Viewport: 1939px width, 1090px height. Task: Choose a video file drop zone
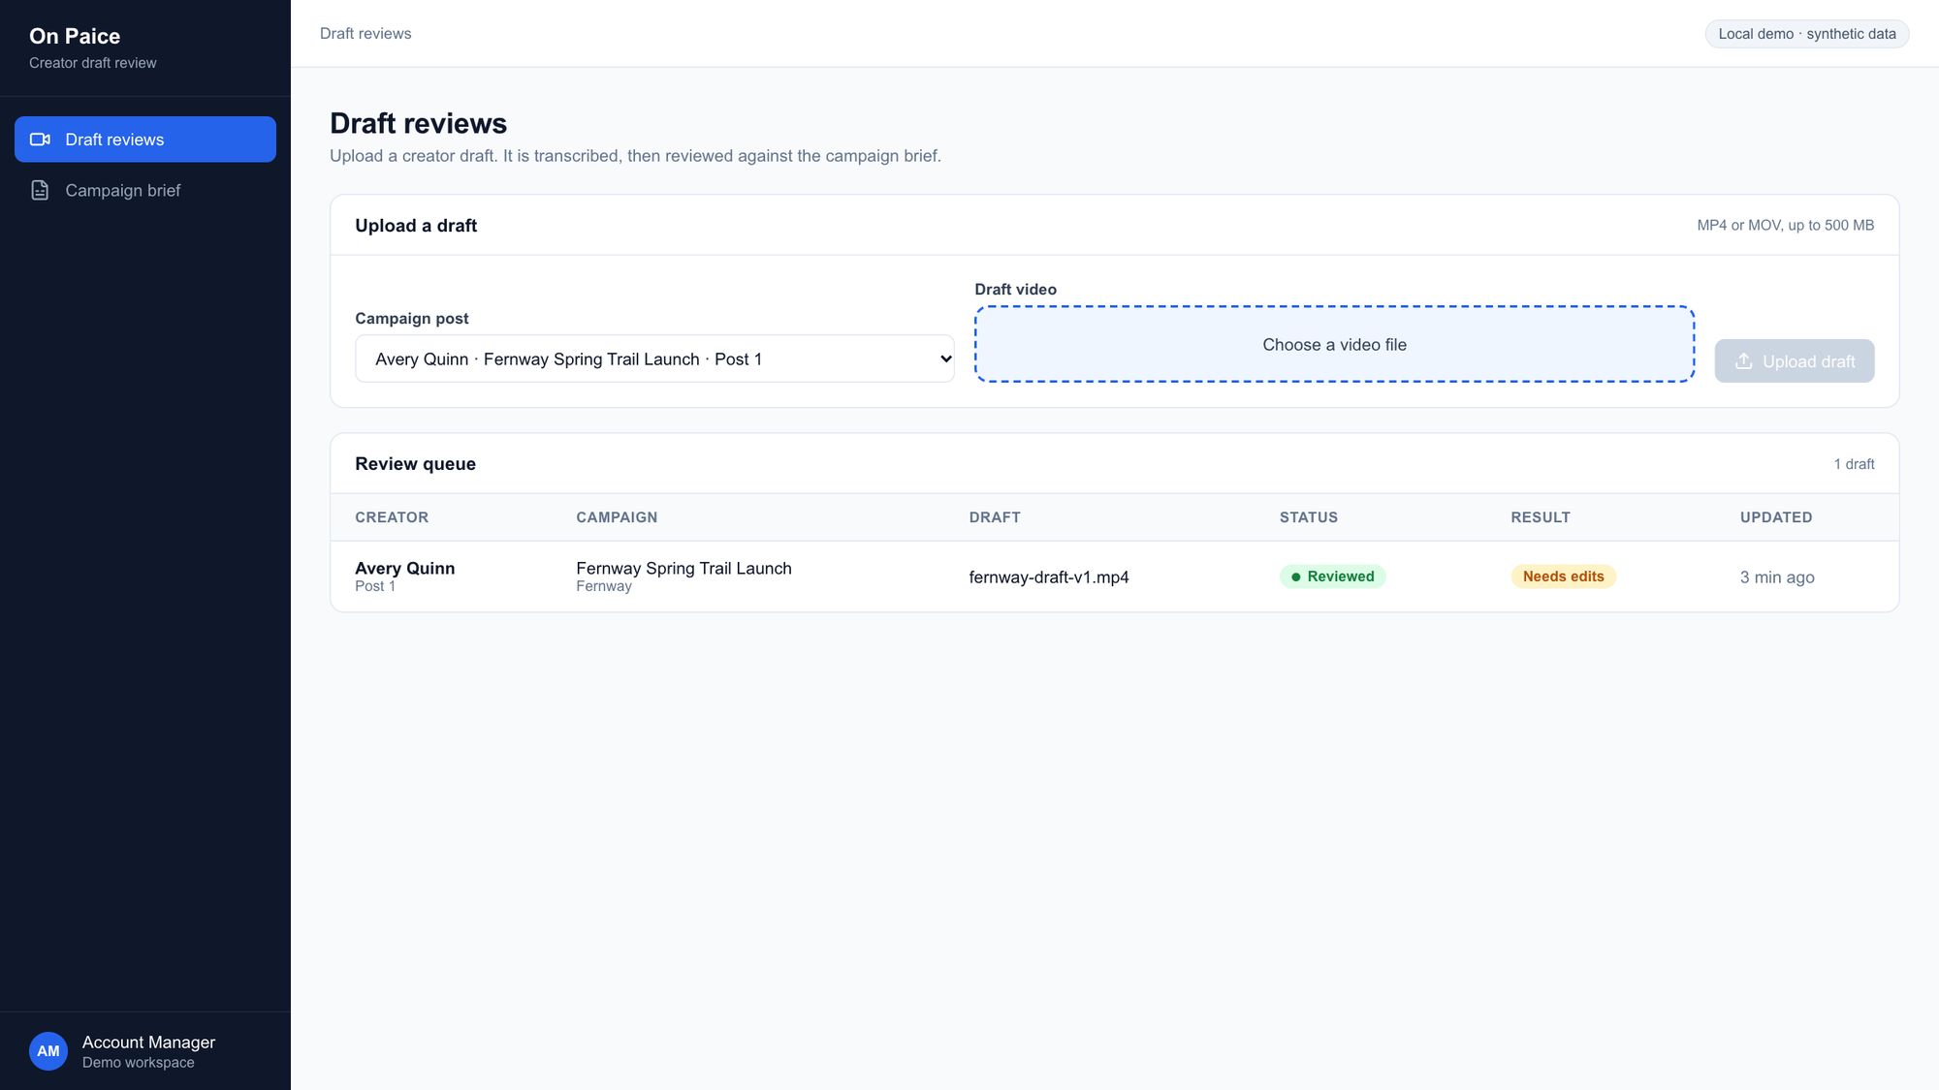tap(1334, 345)
